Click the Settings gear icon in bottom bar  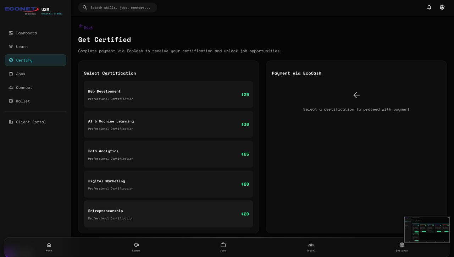(x=402, y=245)
